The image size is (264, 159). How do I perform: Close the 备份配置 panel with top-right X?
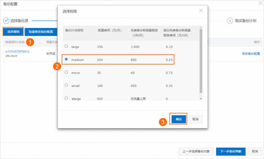point(260,3)
